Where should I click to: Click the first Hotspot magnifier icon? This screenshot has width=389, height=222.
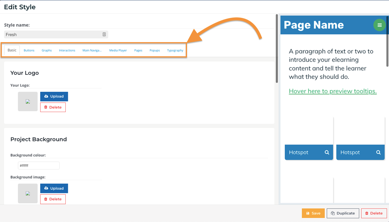tap(327, 153)
